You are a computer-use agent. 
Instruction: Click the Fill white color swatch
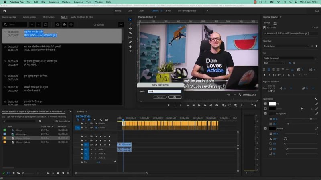272,104
